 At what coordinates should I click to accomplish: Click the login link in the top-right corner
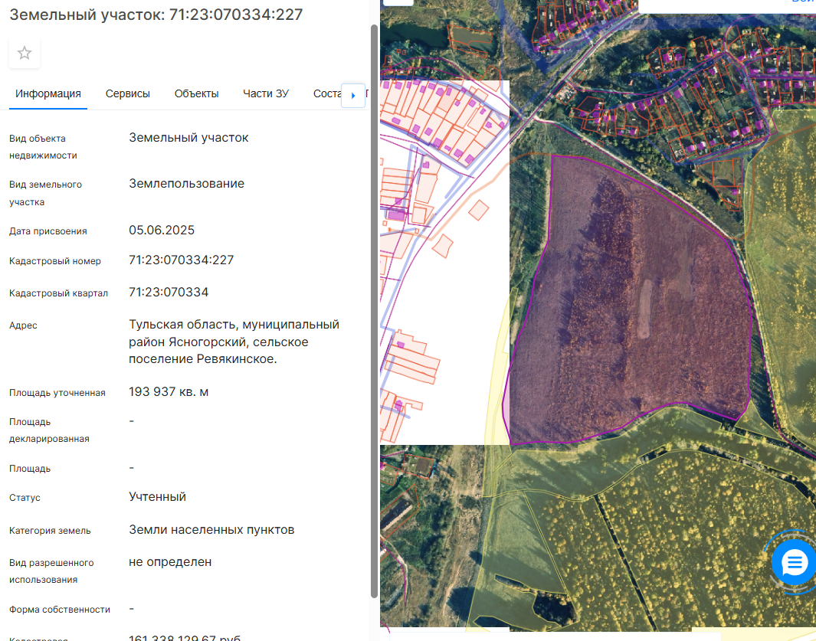[803, 2]
